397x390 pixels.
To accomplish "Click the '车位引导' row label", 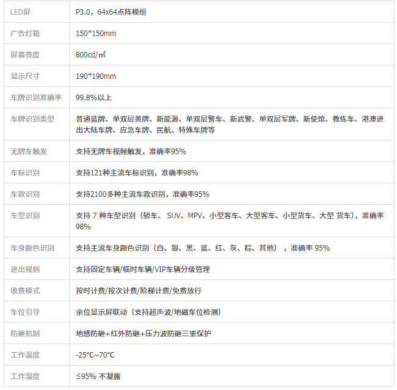I will pyautogui.click(x=25, y=312).
